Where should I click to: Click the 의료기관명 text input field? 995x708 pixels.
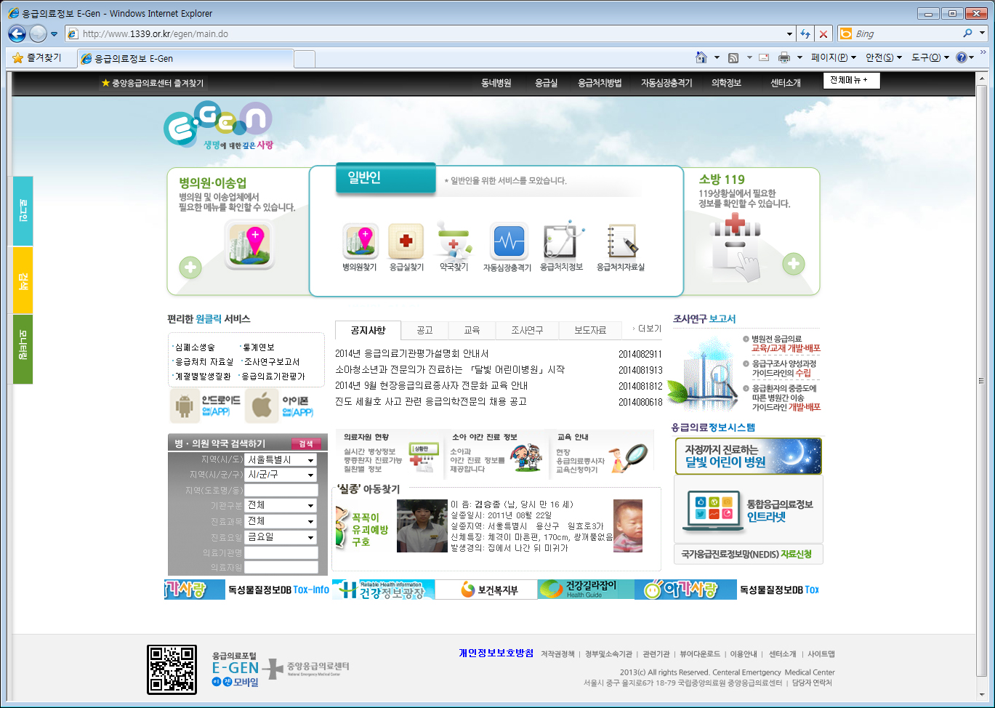[281, 553]
